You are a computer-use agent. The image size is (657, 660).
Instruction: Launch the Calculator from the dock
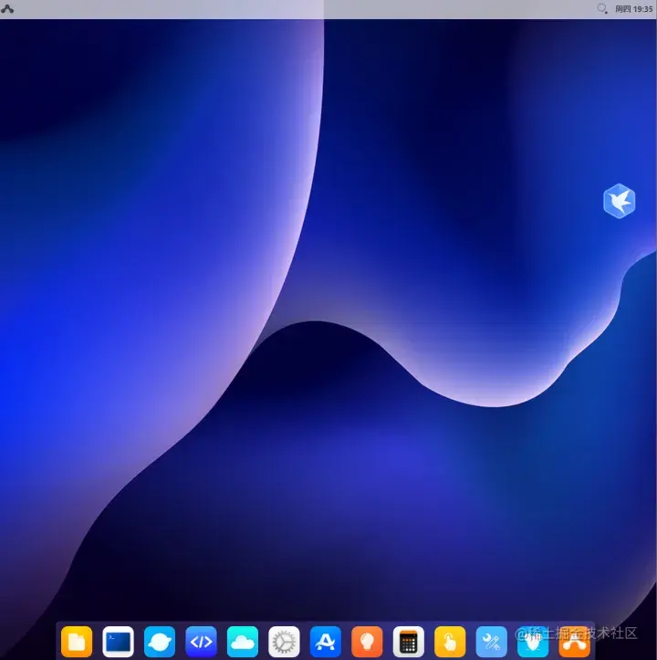(408, 642)
